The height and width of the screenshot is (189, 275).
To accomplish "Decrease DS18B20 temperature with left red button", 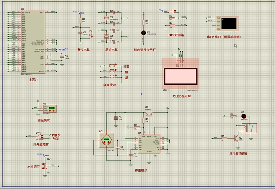I will point(49,111).
